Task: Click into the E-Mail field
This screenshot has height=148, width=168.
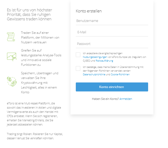Action: click(112, 32)
